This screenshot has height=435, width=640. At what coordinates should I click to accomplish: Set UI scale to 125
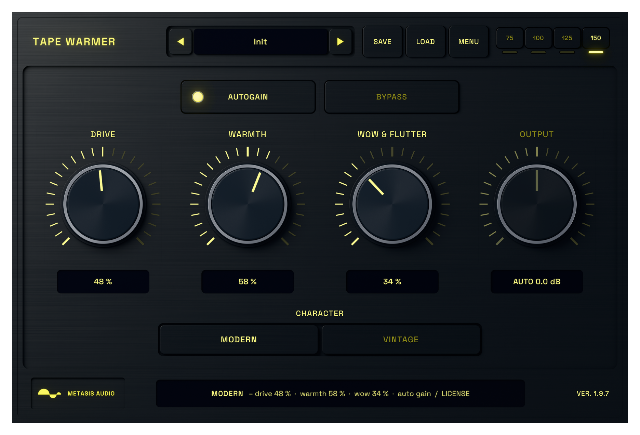[x=567, y=38]
